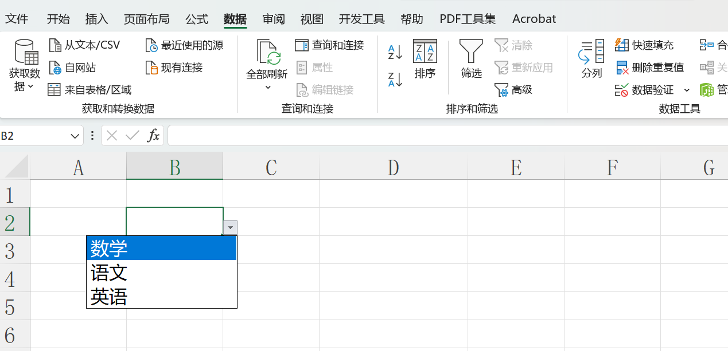Switch to the 审阅 tab
Image resolution: width=728 pixels, height=351 pixels.
274,19
